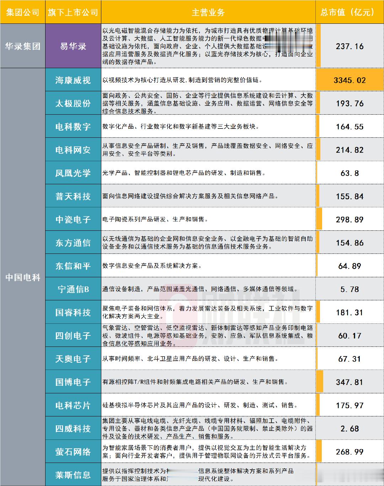
Task: Click the 莱斯信息 company cell
Action: click(x=73, y=475)
